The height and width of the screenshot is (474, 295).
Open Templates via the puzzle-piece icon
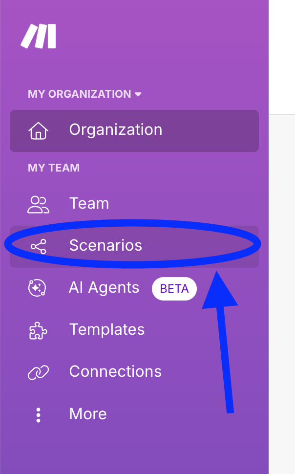click(39, 330)
